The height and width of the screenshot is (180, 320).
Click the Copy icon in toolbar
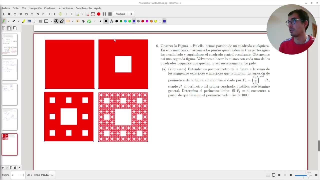pyautogui.click(x=26, y=14)
